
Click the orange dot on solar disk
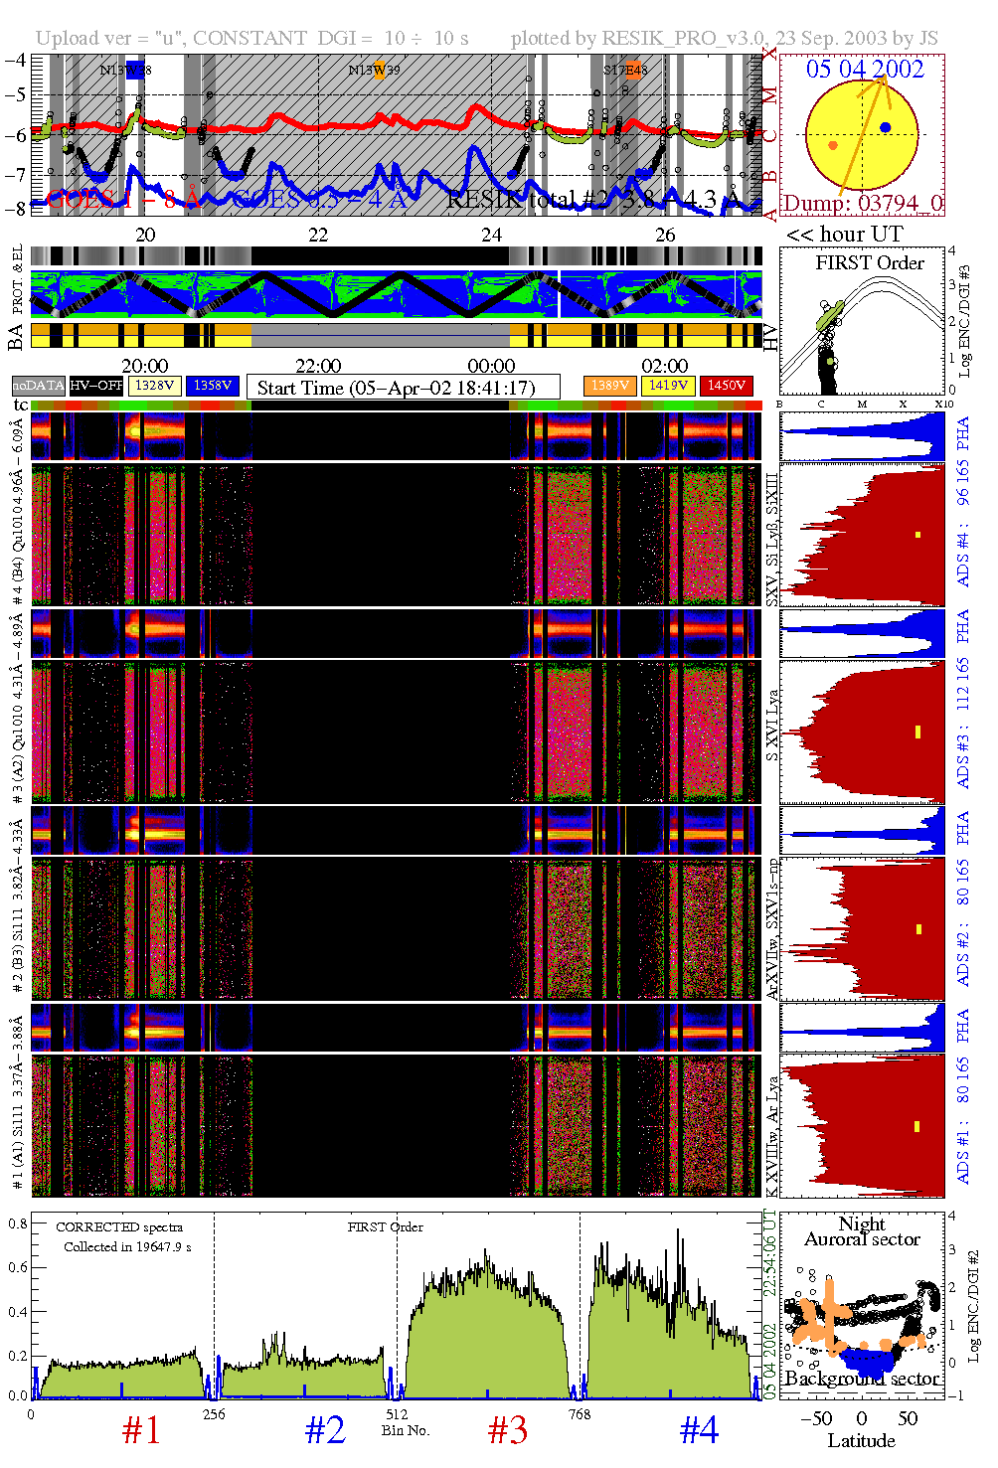pyautogui.click(x=833, y=145)
